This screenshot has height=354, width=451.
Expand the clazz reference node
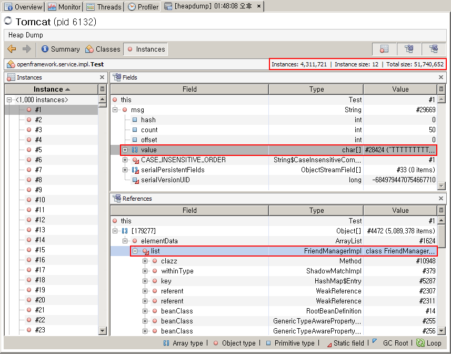(145, 261)
